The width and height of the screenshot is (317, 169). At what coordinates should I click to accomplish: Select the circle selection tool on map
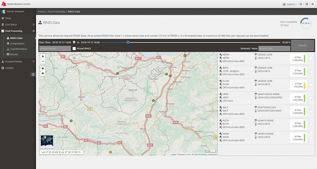43,73
